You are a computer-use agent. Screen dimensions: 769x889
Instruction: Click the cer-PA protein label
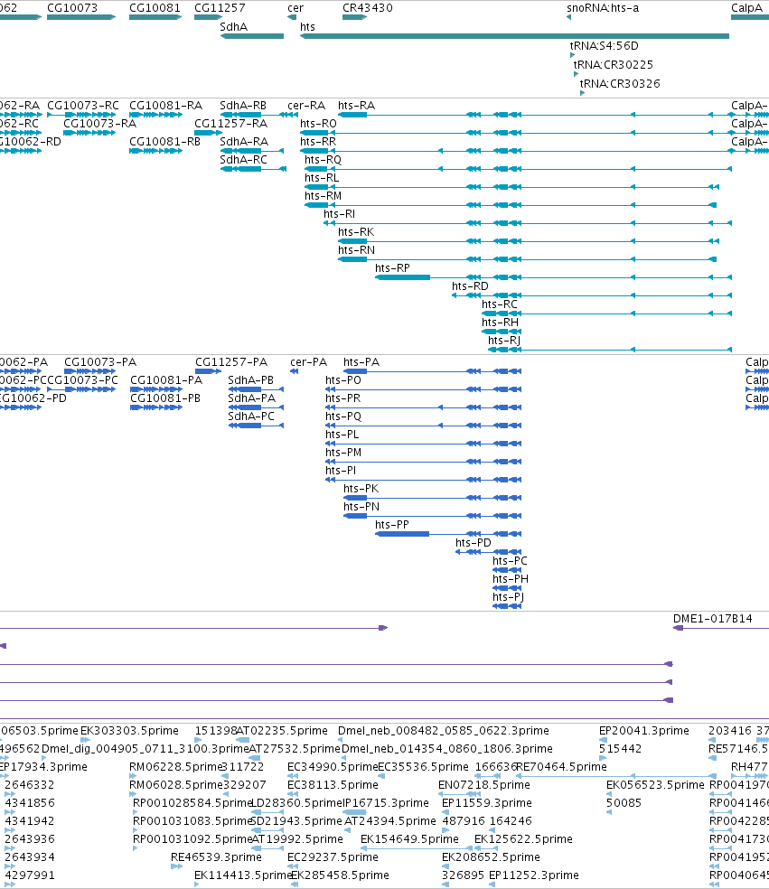click(x=308, y=362)
